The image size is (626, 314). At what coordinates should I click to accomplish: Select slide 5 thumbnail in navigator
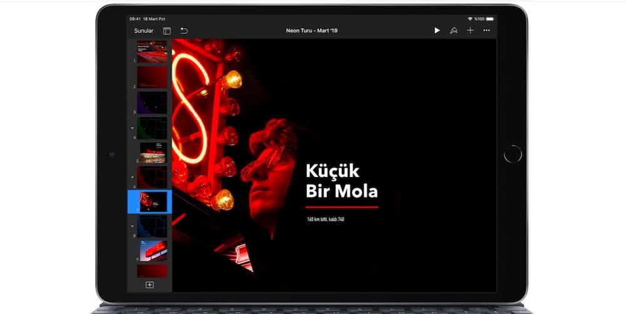tap(152, 152)
